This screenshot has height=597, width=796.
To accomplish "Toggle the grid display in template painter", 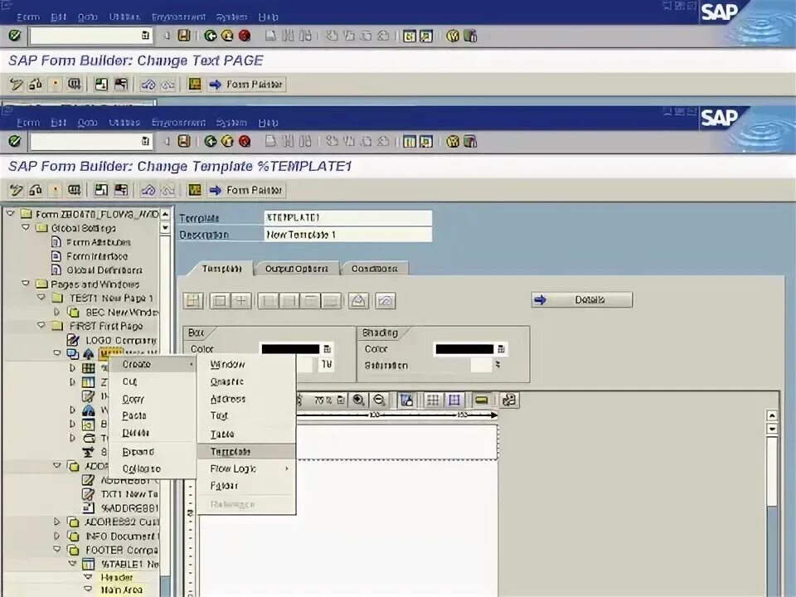I will click(433, 400).
